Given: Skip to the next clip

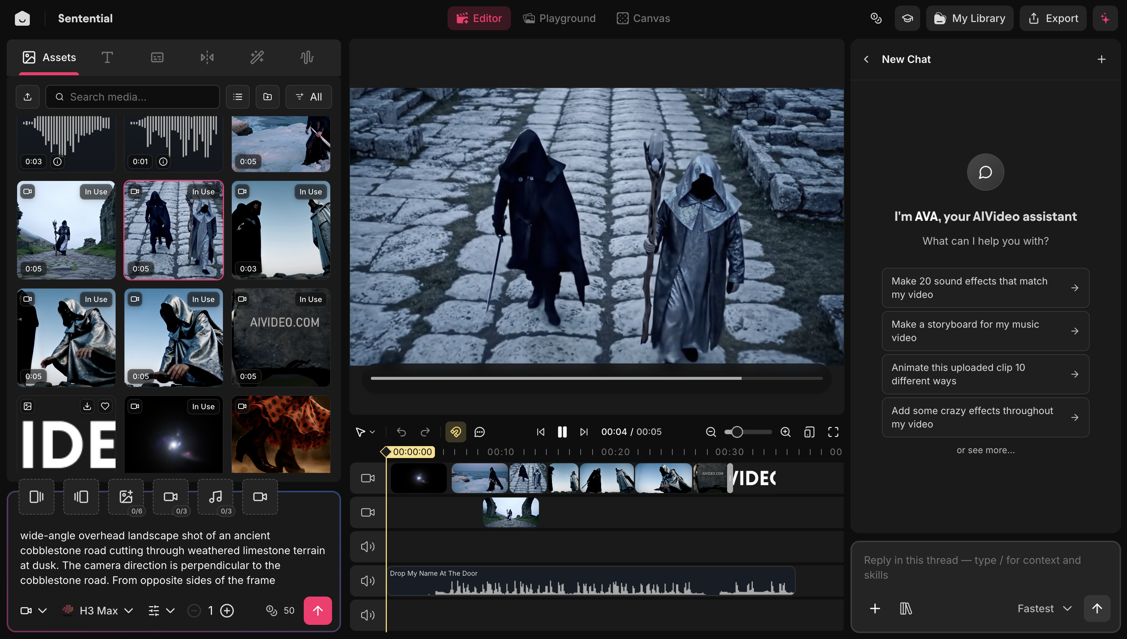Looking at the screenshot, I should (584, 432).
